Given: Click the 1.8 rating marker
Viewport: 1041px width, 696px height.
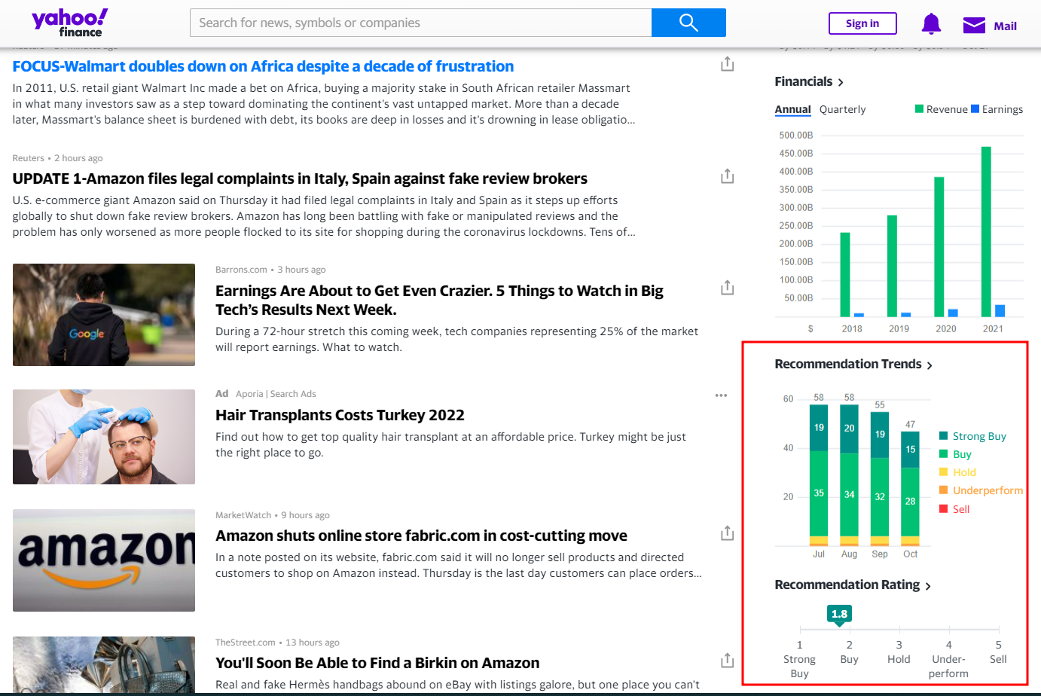Looking at the screenshot, I should [839, 614].
